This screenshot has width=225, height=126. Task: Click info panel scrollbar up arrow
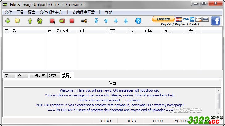point(218,90)
